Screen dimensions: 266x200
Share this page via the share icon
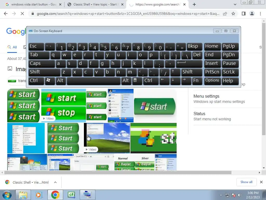225,14
